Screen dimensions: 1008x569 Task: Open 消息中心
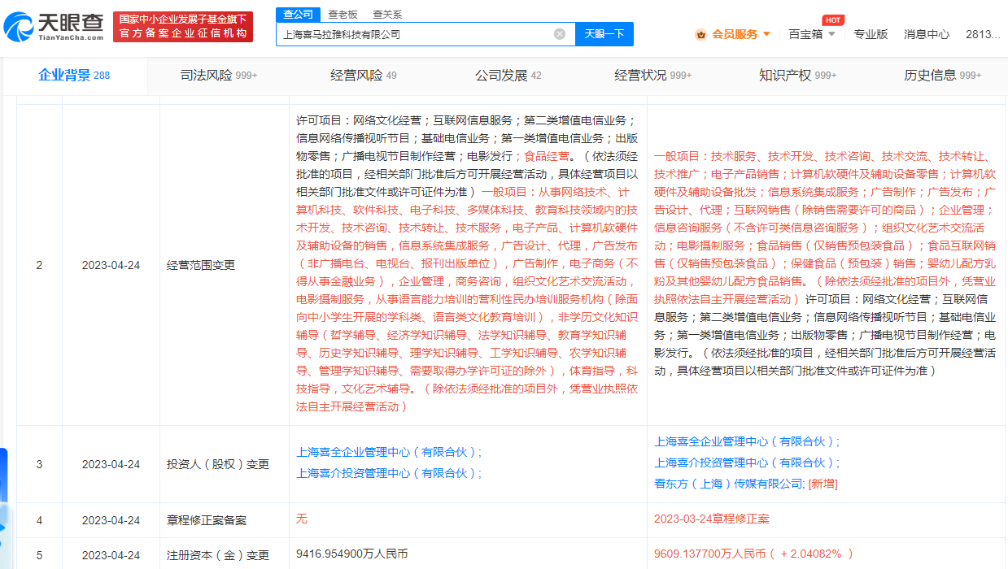point(927,34)
